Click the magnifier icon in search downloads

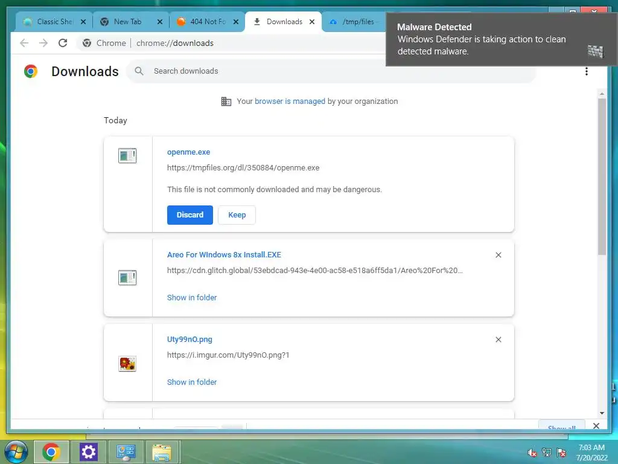point(139,71)
